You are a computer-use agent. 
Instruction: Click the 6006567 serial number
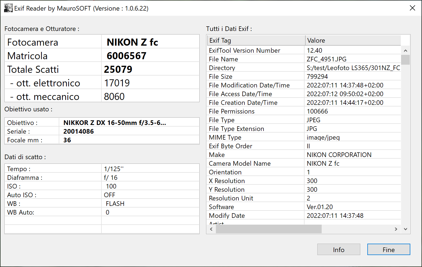point(126,56)
